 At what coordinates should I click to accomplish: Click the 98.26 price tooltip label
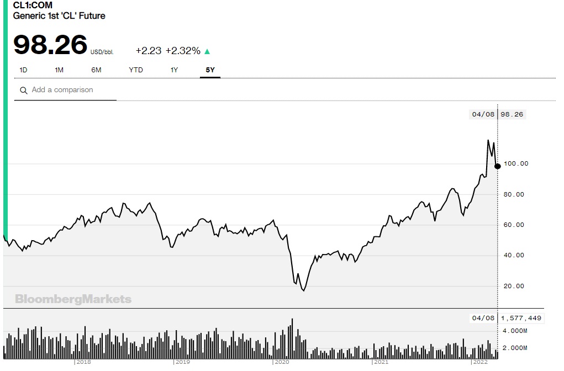512,115
